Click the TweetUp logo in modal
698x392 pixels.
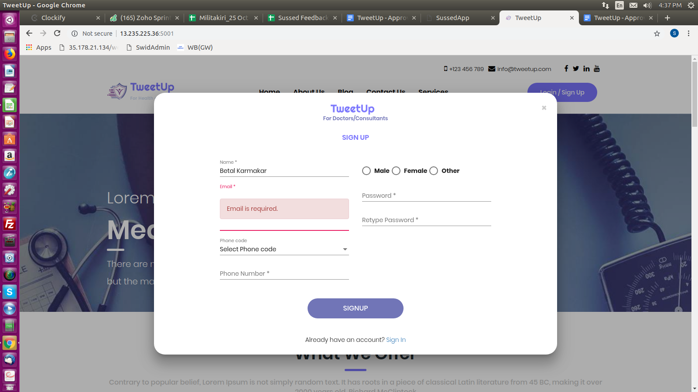pos(352,108)
